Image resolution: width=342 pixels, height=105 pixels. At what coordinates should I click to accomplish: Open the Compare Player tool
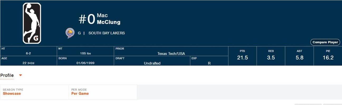pos(325,42)
